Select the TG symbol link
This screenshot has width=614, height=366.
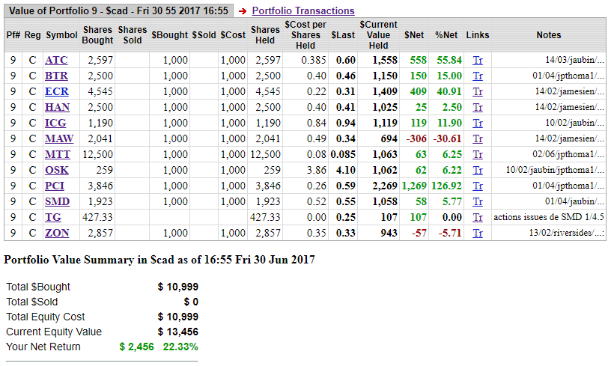point(53,217)
